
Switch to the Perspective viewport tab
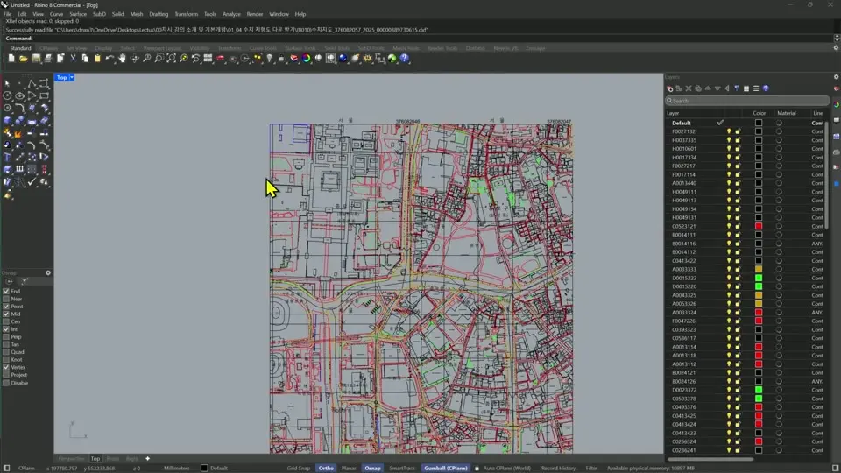(x=71, y=459)
